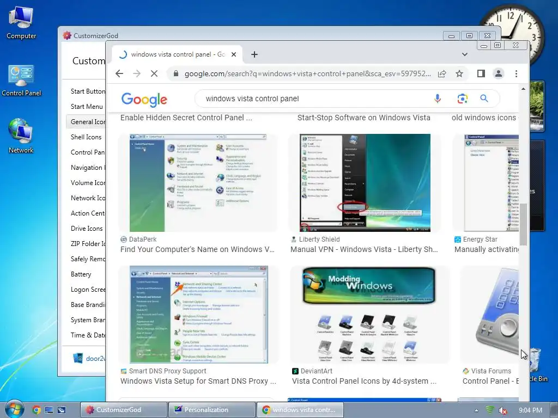This screenshot has width=558, height=418.
Task: Switch to CustomizerGod taskbar button
Action: [124, 410]
